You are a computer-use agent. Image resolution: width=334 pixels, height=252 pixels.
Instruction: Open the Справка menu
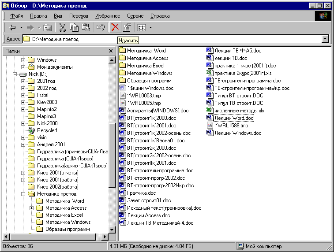[x=160, y=16]
